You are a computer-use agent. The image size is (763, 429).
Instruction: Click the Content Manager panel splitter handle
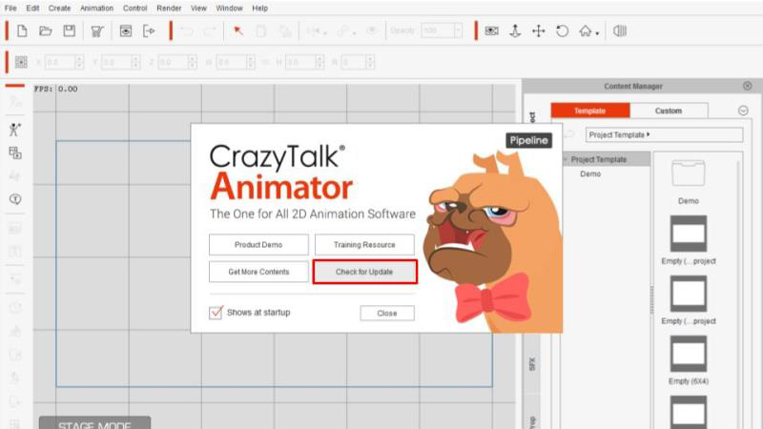[x=651, y=299]
